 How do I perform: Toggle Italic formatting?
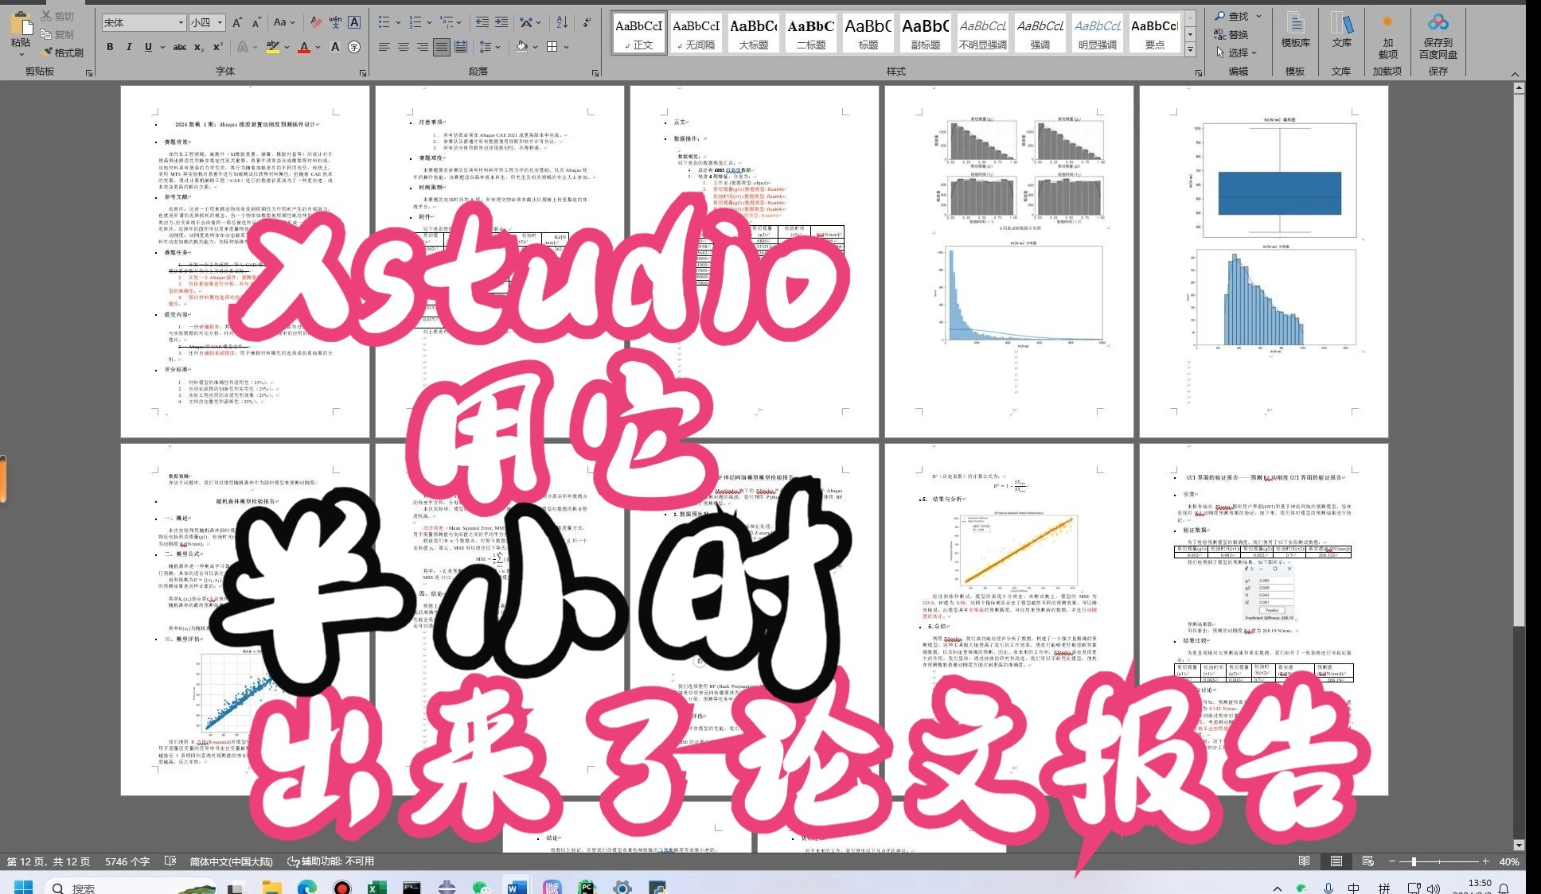pos(129,48)
